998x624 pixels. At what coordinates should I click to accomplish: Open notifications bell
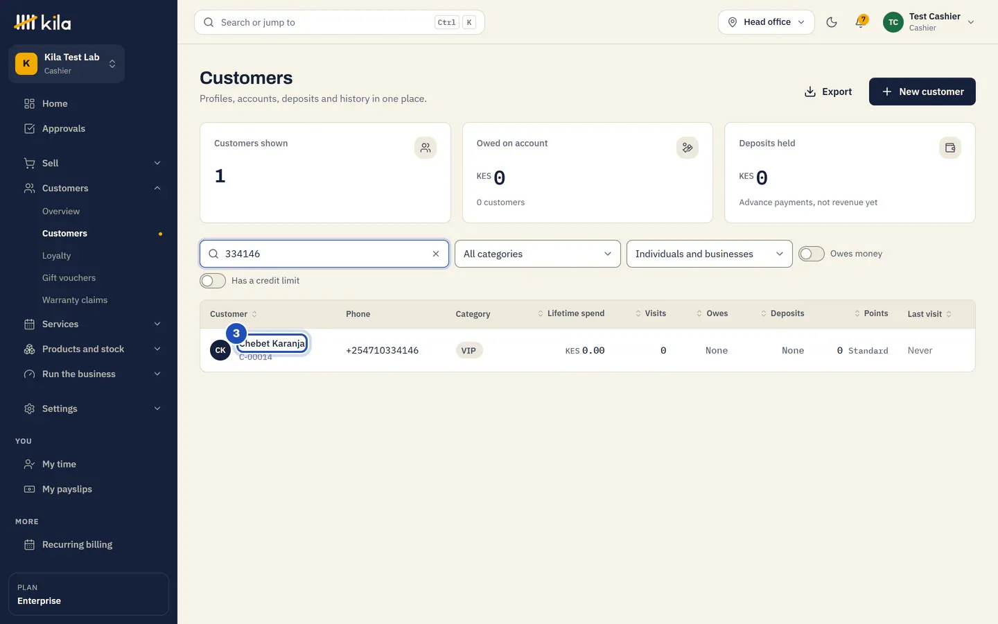(x=861, y=22)
